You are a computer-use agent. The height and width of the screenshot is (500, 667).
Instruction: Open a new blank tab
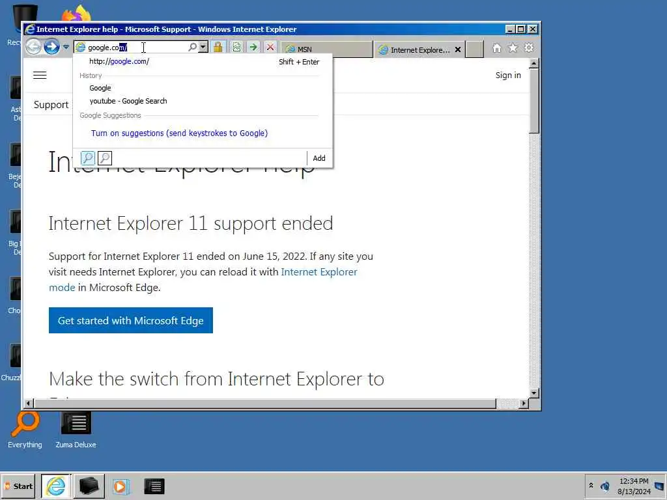[x=475, y=49]
